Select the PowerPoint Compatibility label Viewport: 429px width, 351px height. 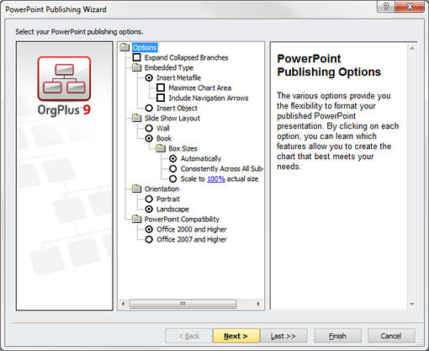[x=182, y=219]
